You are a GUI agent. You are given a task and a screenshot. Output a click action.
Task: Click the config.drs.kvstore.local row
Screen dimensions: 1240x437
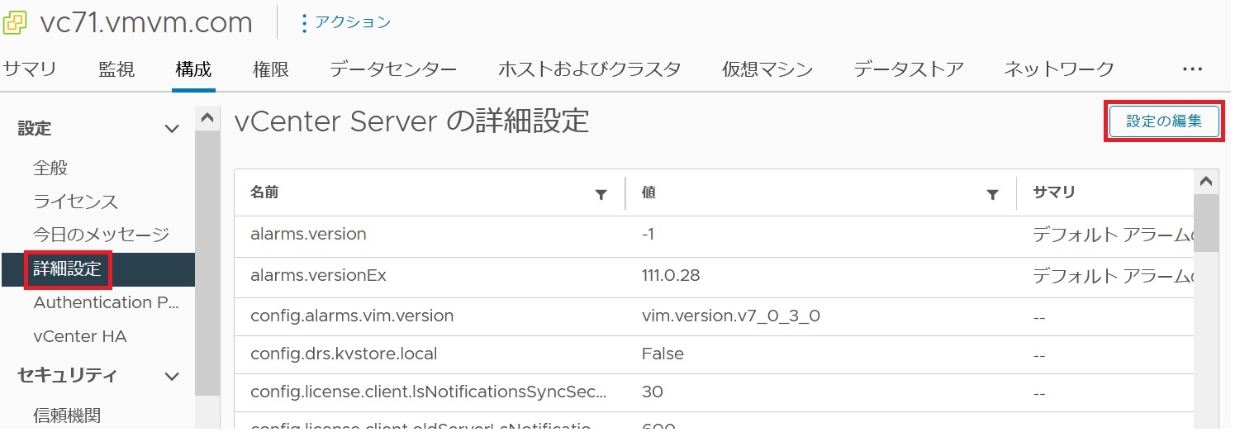(344, 354)
